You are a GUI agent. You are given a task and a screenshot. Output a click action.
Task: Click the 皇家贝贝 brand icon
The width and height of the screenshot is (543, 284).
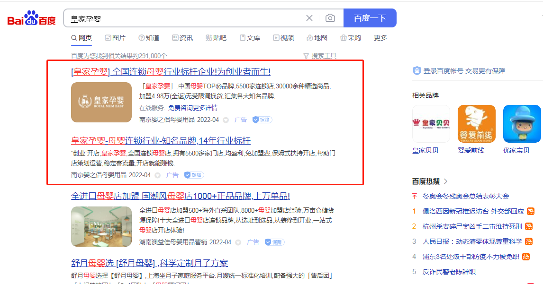pos(431,124)
